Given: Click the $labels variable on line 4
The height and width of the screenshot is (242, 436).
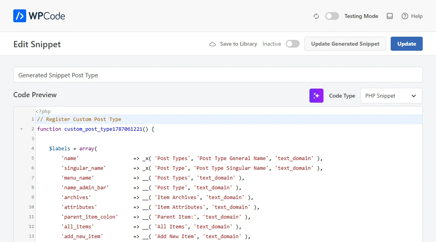Looking at the screenshot, I should pyautogui.click(x=59, y=149).
